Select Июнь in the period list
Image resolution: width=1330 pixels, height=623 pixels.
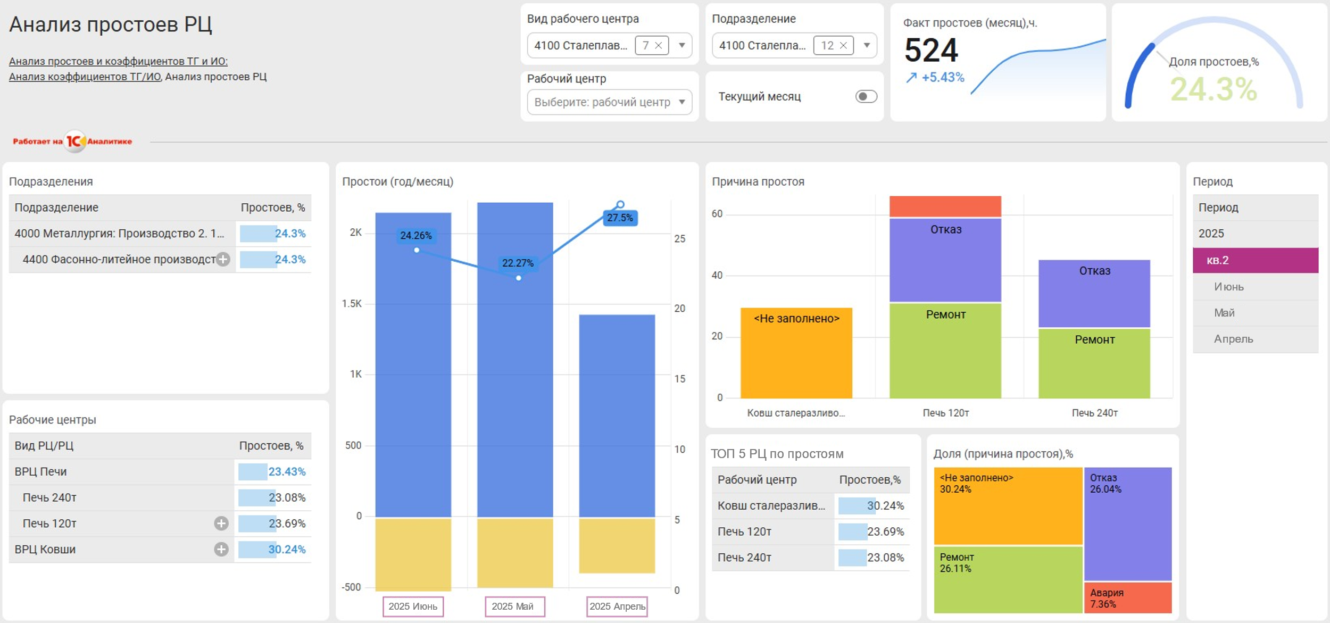(x=1228, y=287)
